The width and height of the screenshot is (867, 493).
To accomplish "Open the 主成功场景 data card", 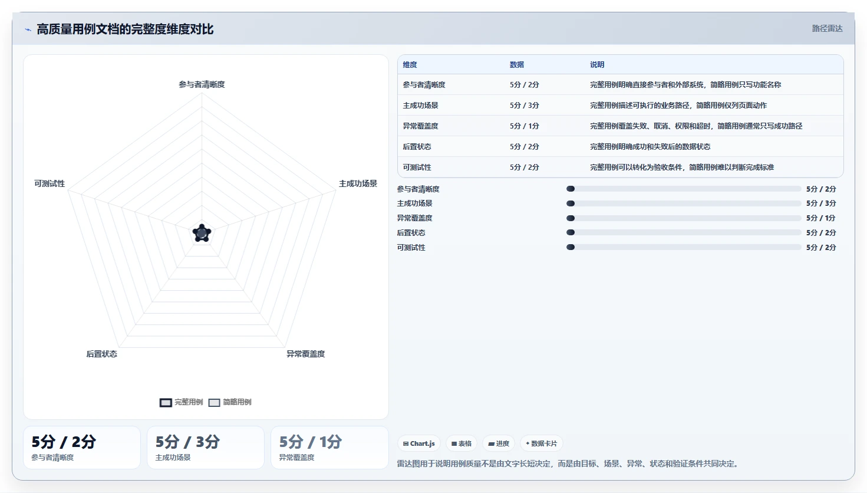I will [x=206, y=448].
